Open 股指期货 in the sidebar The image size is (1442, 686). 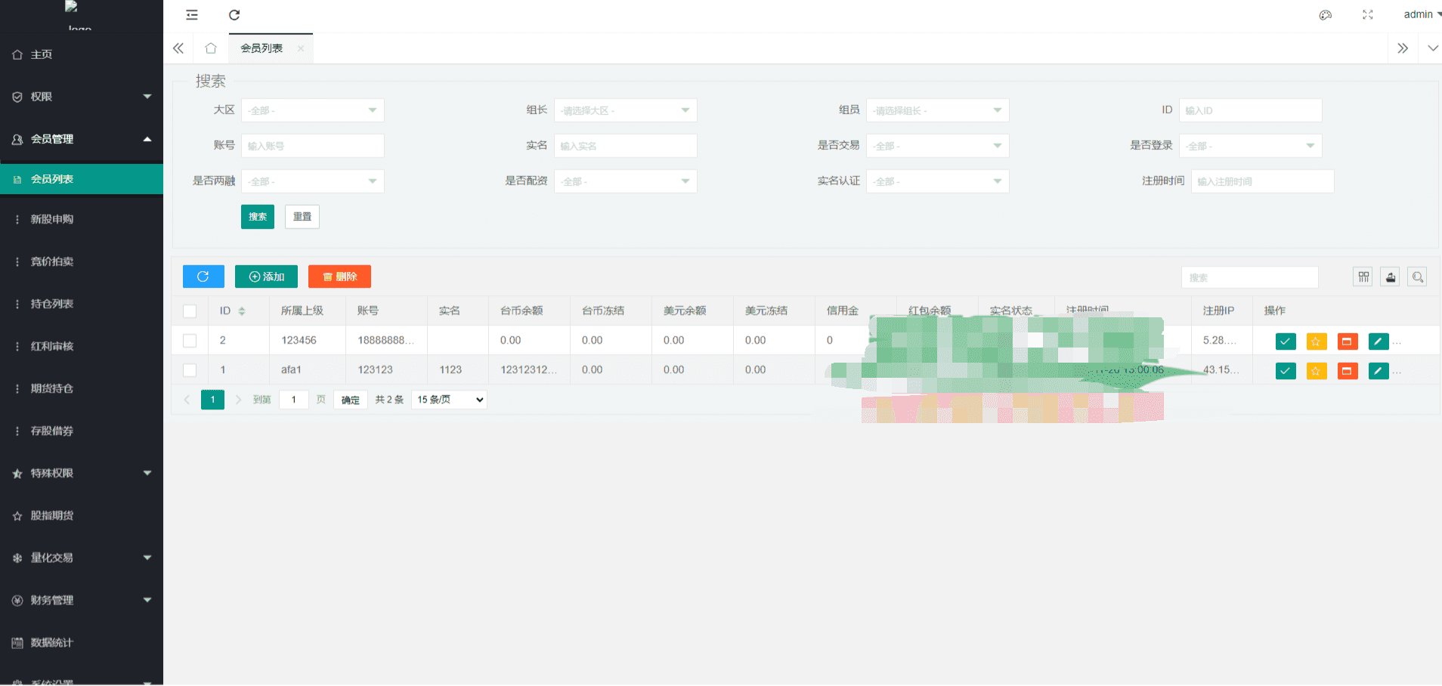(82, 515)
